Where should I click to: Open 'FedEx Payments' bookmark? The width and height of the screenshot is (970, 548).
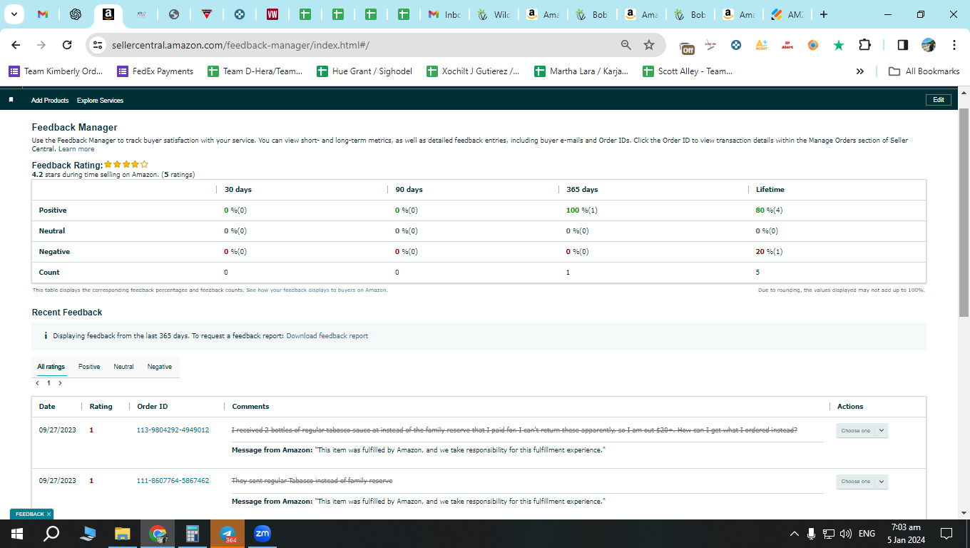coord(155,71)
